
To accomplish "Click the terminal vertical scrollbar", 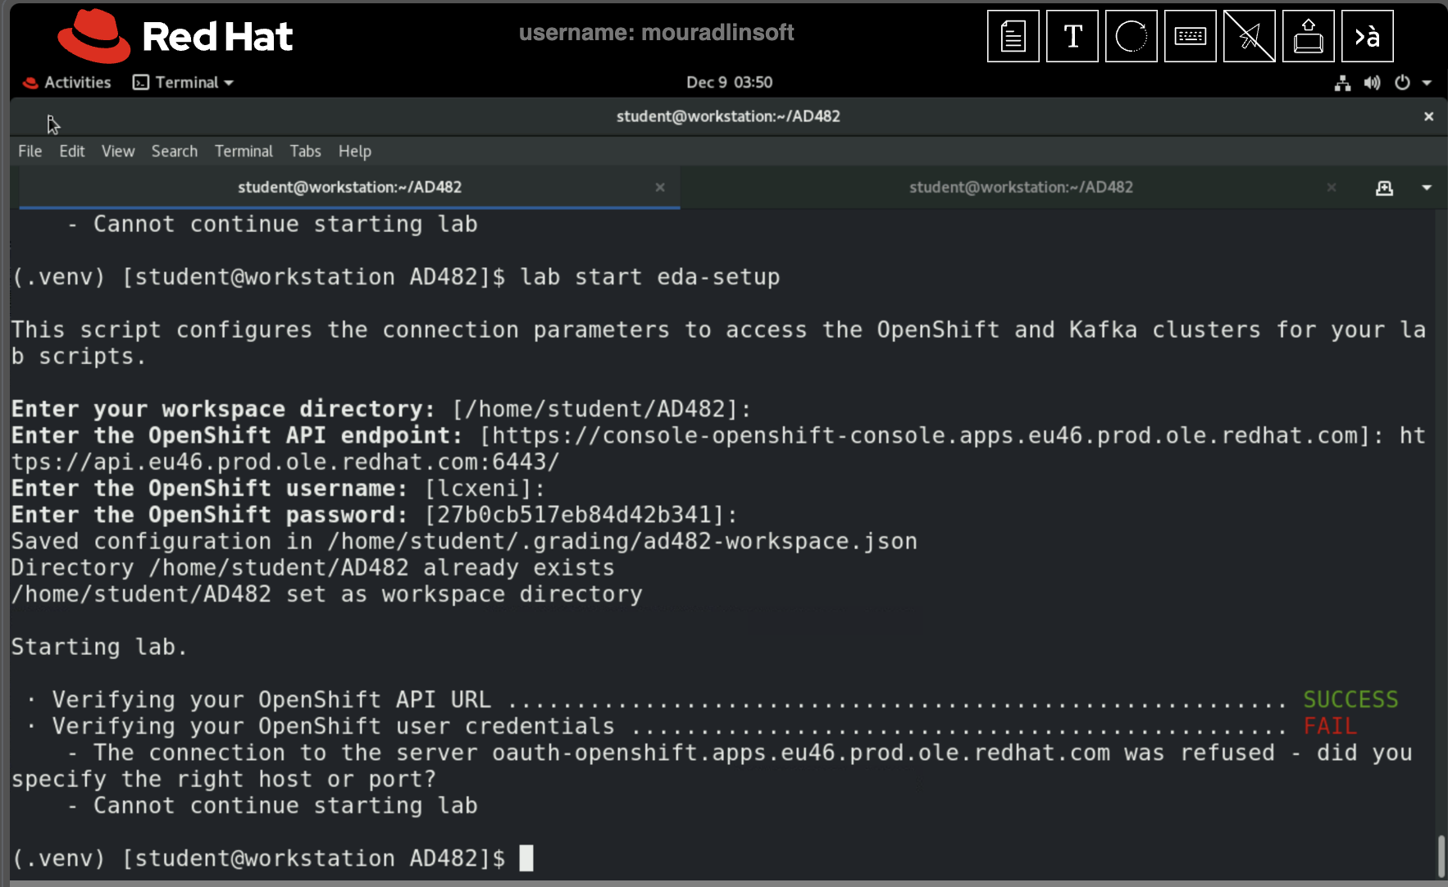I will pyautogui.click(x=1441, y=855).
